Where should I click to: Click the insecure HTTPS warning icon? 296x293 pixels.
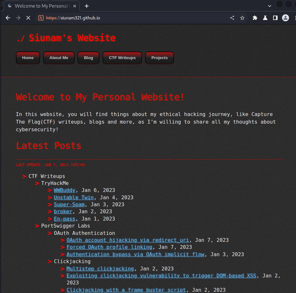pyautogui.click(x=41, y=18)
